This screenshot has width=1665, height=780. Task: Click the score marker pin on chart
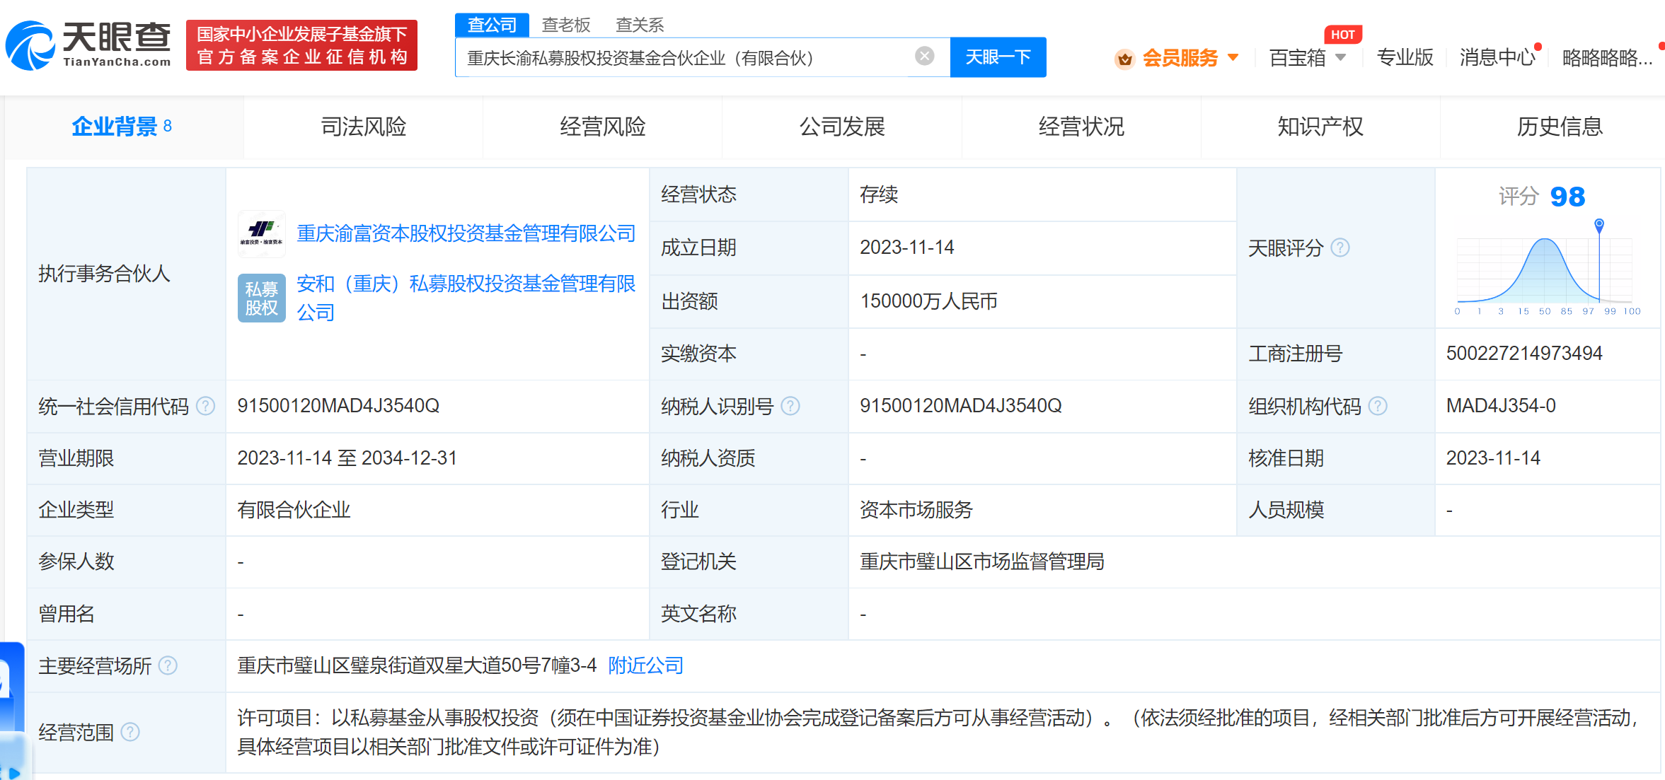pos(1599,226)
